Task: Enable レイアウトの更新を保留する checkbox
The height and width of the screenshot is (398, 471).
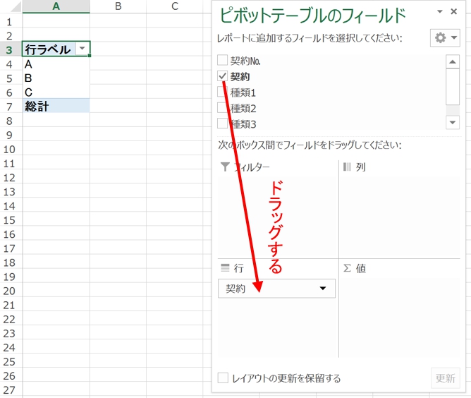Action: point(223,378)
